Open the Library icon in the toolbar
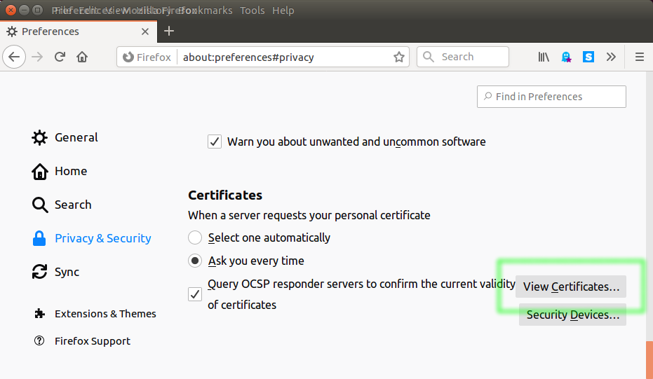The width and height of the screenshot is (653, 379). coord(544,57)
